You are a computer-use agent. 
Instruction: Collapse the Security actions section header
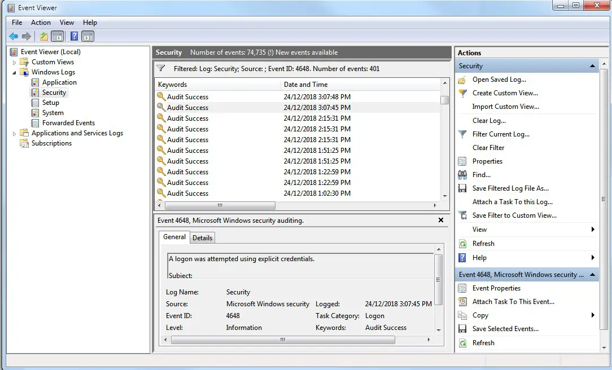coord(592,66)
